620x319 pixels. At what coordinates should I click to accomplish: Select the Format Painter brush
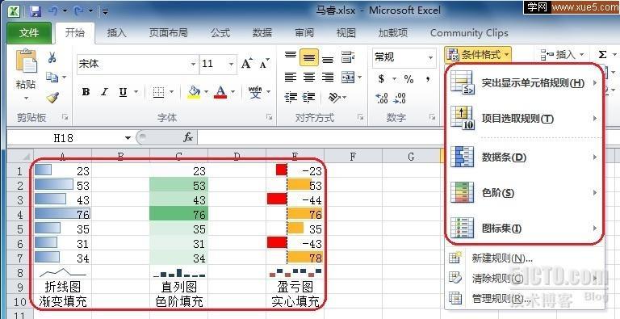coord(52,97)
